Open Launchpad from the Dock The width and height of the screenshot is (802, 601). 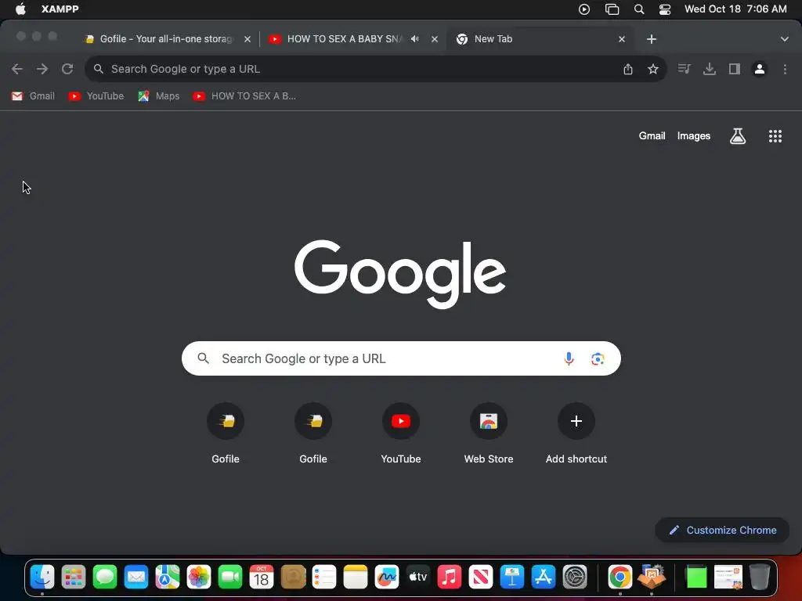[73, 578]
